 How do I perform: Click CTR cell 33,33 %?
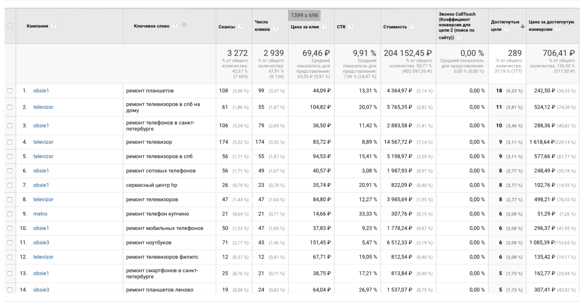point(368,214)
